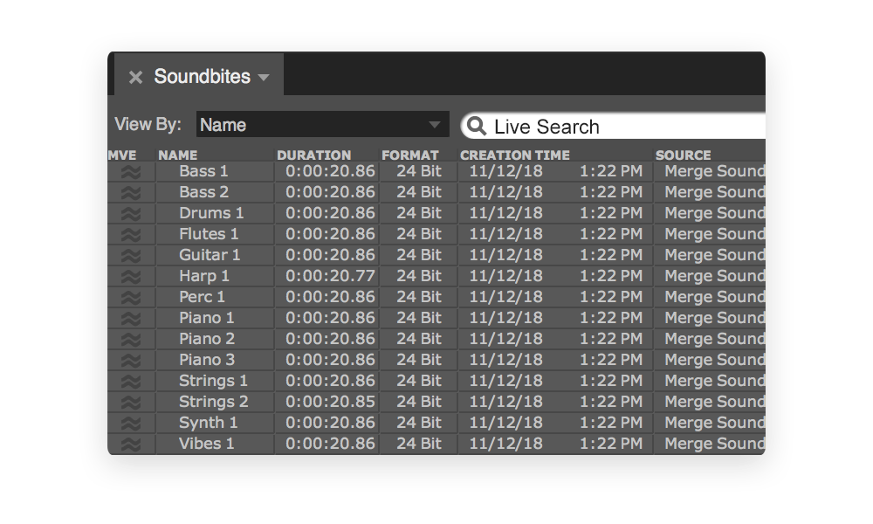Sort by the CREATION TIME column header
This screenshot has width=873, height=524.
(x=515, y=155)
